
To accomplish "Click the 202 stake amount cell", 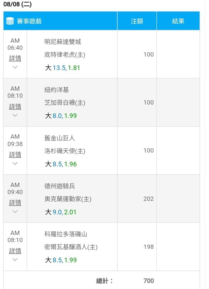I will (137, 199).
